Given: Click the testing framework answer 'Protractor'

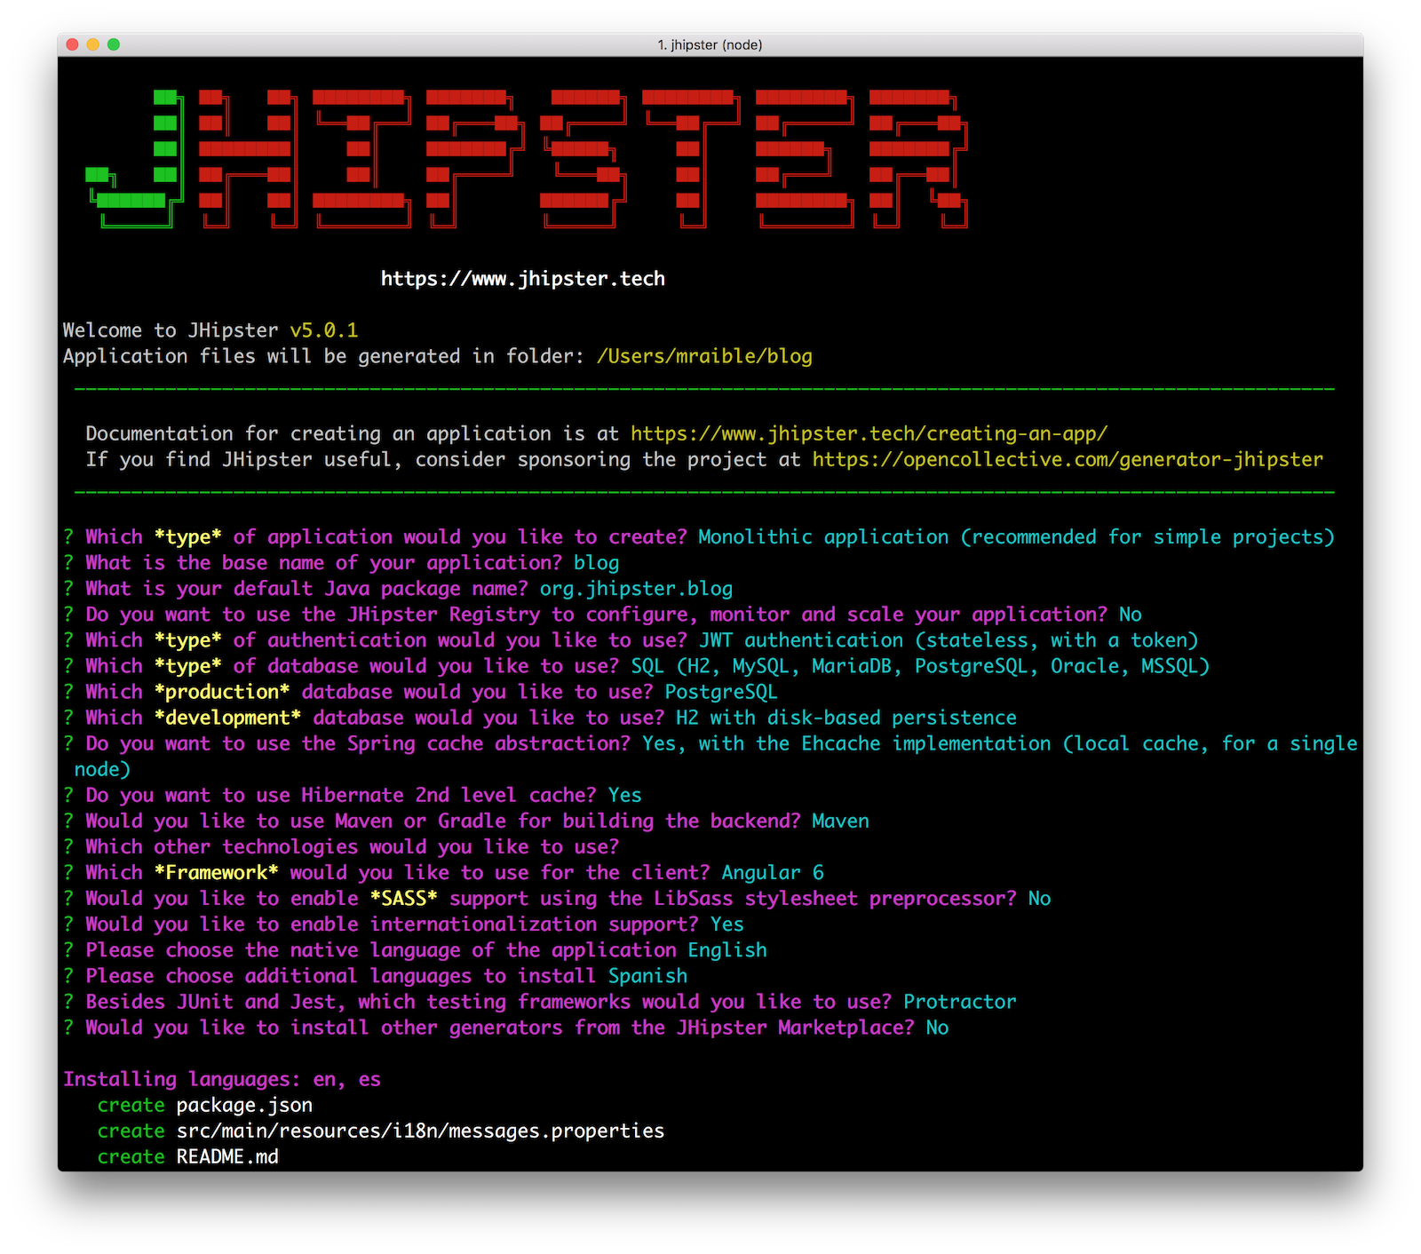Looking at the screenshot, I should [960, 1002].
